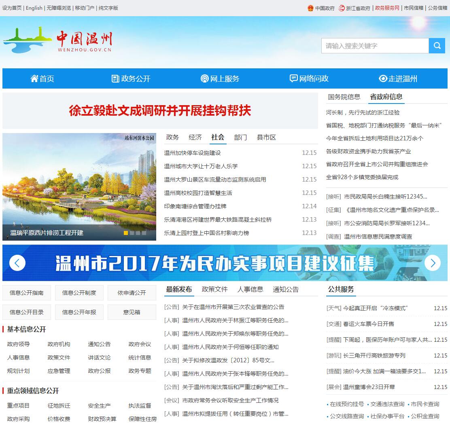
Task: Open the 公务信箱 link
Action: click(438, 8)
